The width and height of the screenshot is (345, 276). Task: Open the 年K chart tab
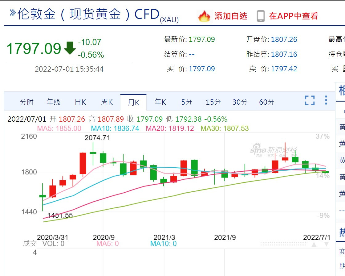point(160,102)
